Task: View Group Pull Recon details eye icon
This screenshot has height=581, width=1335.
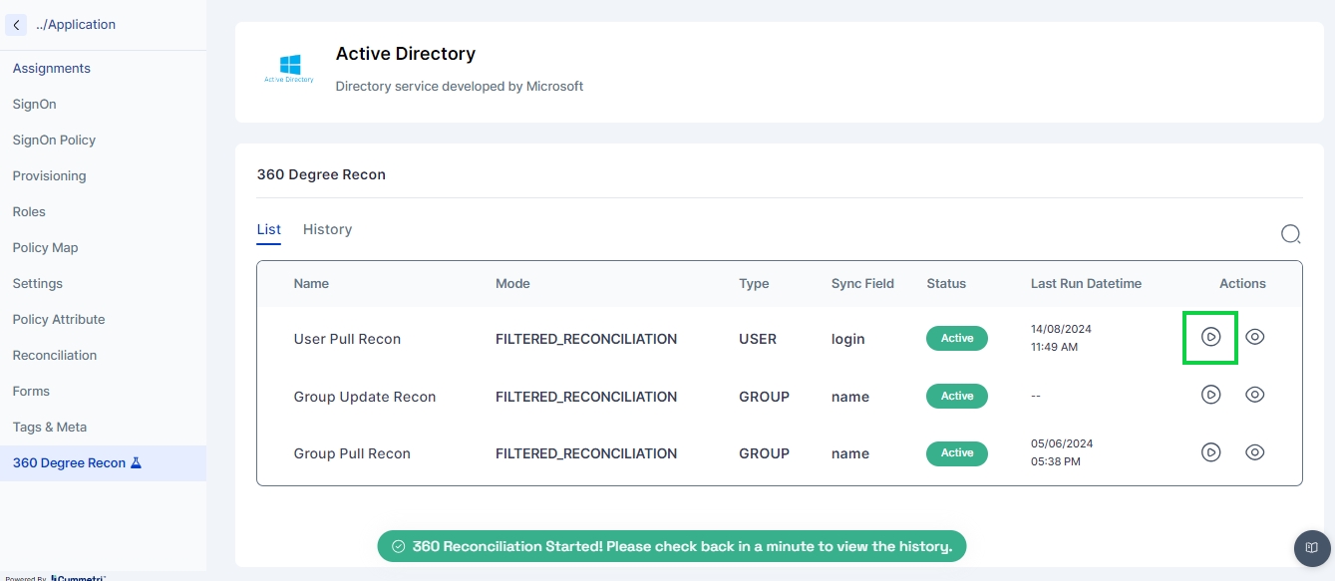Action: [1255, 452]
